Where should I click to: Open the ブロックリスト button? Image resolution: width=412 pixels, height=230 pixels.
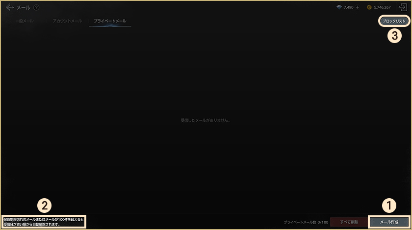[394, 22]
